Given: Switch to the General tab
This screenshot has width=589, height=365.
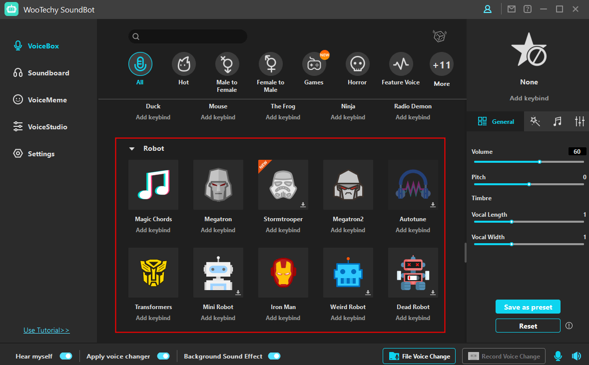Looking at the screenshot, I should (496, 121).
